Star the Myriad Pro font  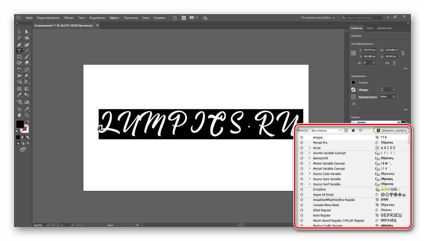[302, 143]
